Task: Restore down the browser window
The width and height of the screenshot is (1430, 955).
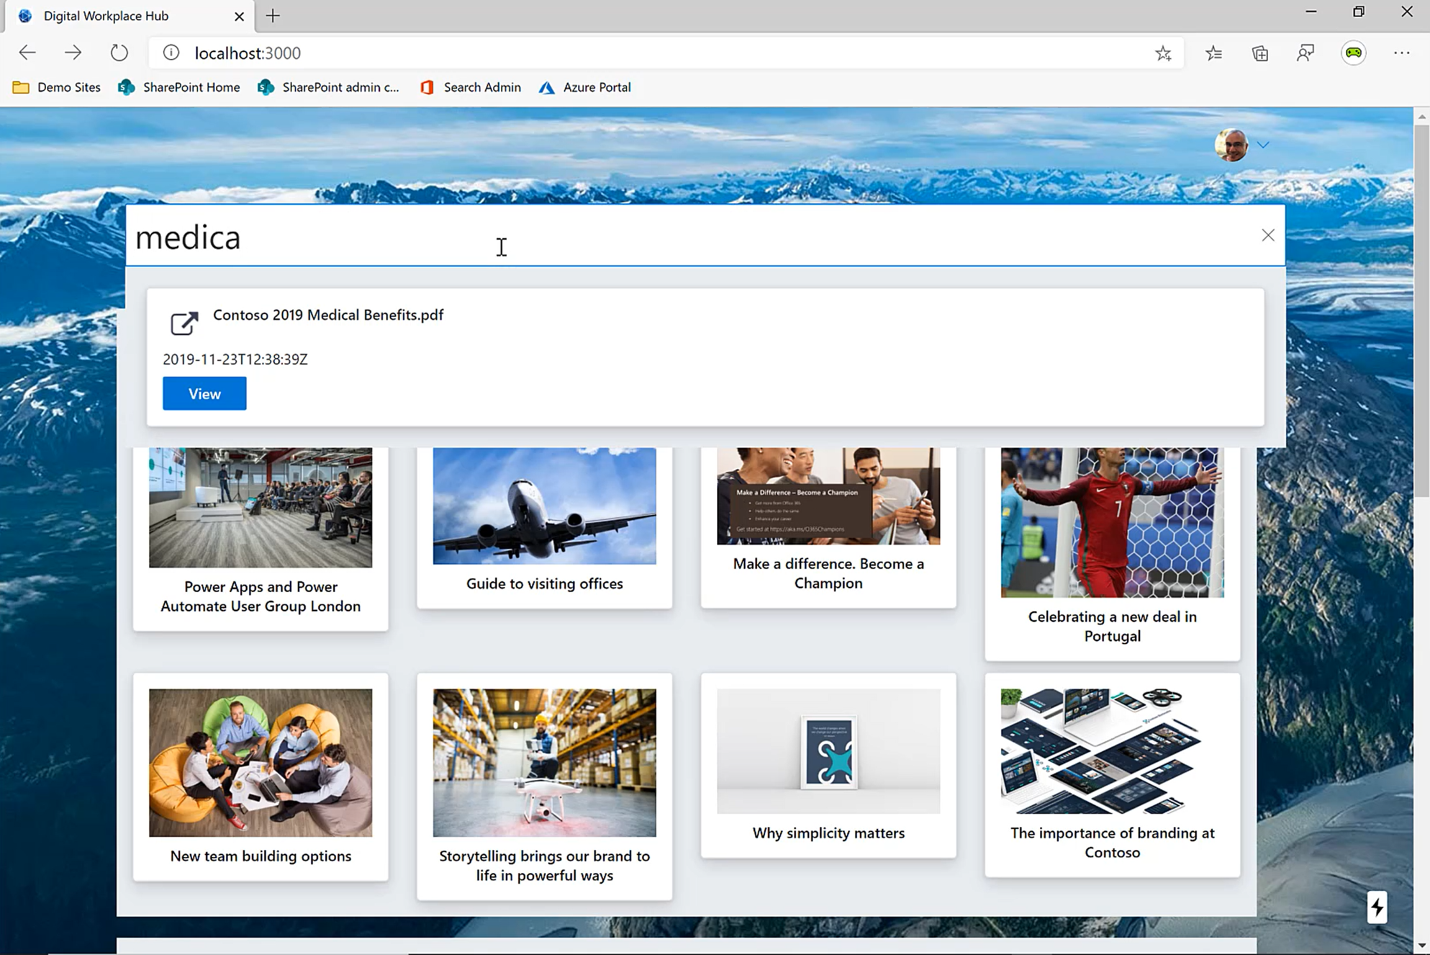Action: pyautogui.click(x=1359, y=12)
